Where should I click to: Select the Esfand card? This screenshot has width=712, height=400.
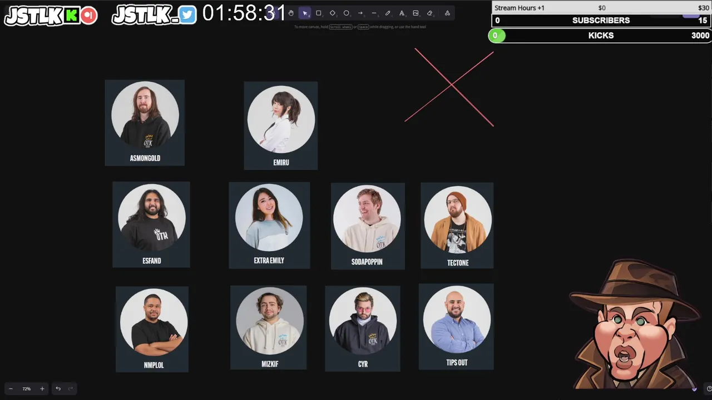click(x=151, y=224)
